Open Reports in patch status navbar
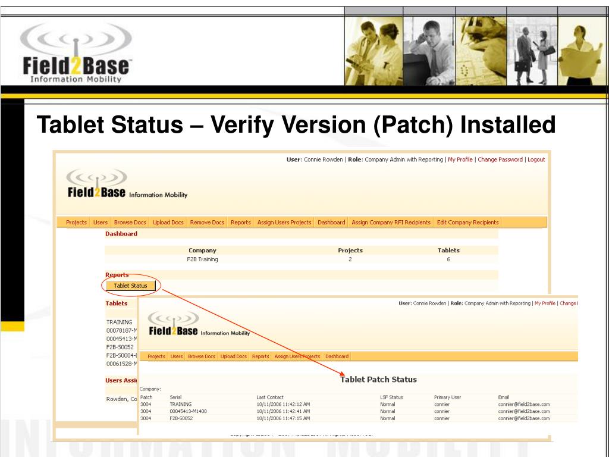Image resolution: width=609 pixels, height=457 pixels. tap(260, 356)
